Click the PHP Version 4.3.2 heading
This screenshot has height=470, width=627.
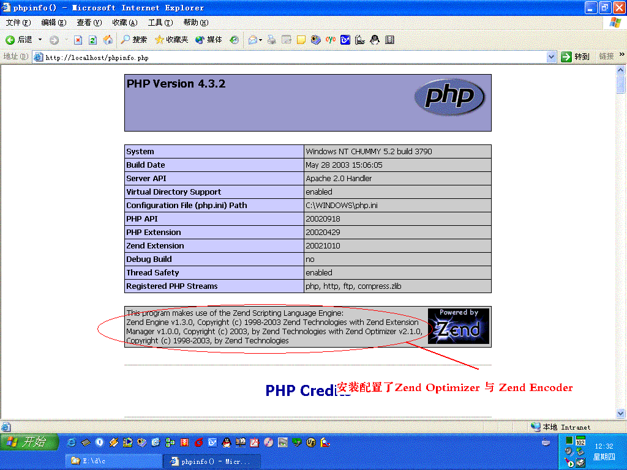click(176, 84)
